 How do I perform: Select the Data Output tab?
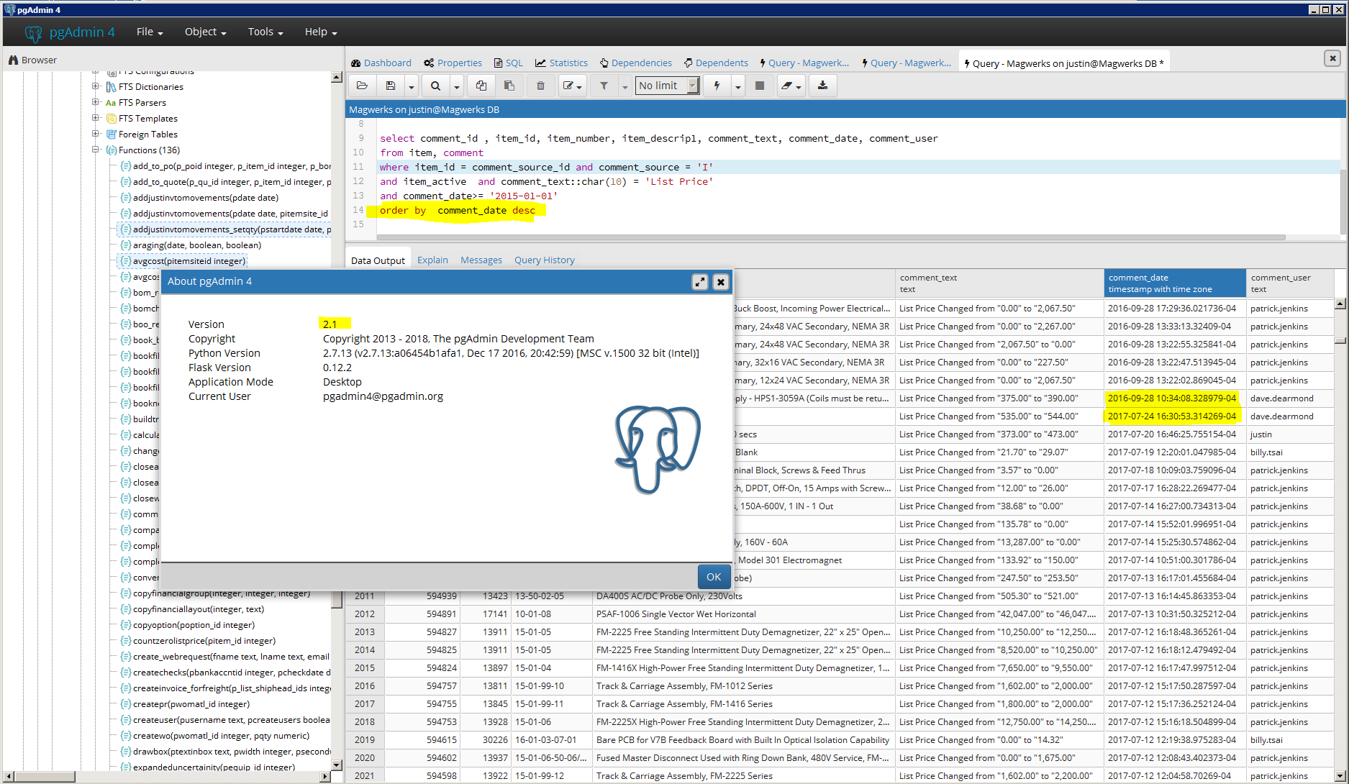[378, 260]
